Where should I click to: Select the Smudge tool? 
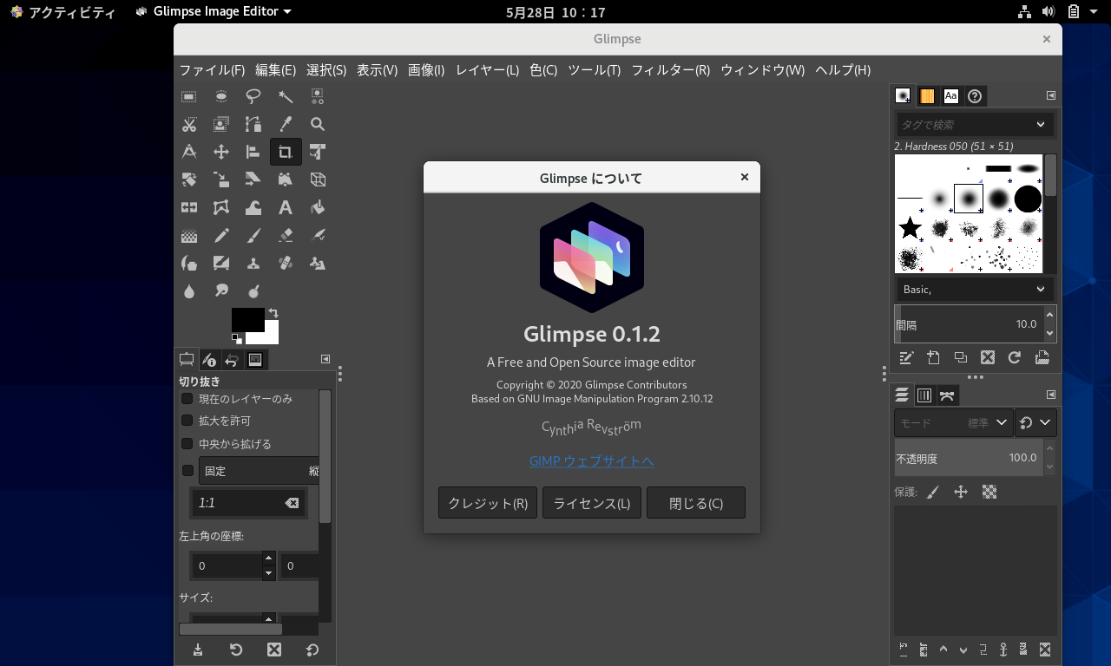tap(221, 291)
